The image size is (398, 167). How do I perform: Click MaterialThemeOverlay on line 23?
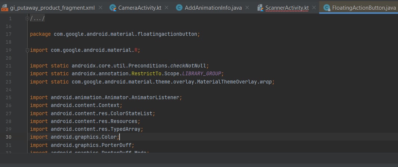coord(227,82)
